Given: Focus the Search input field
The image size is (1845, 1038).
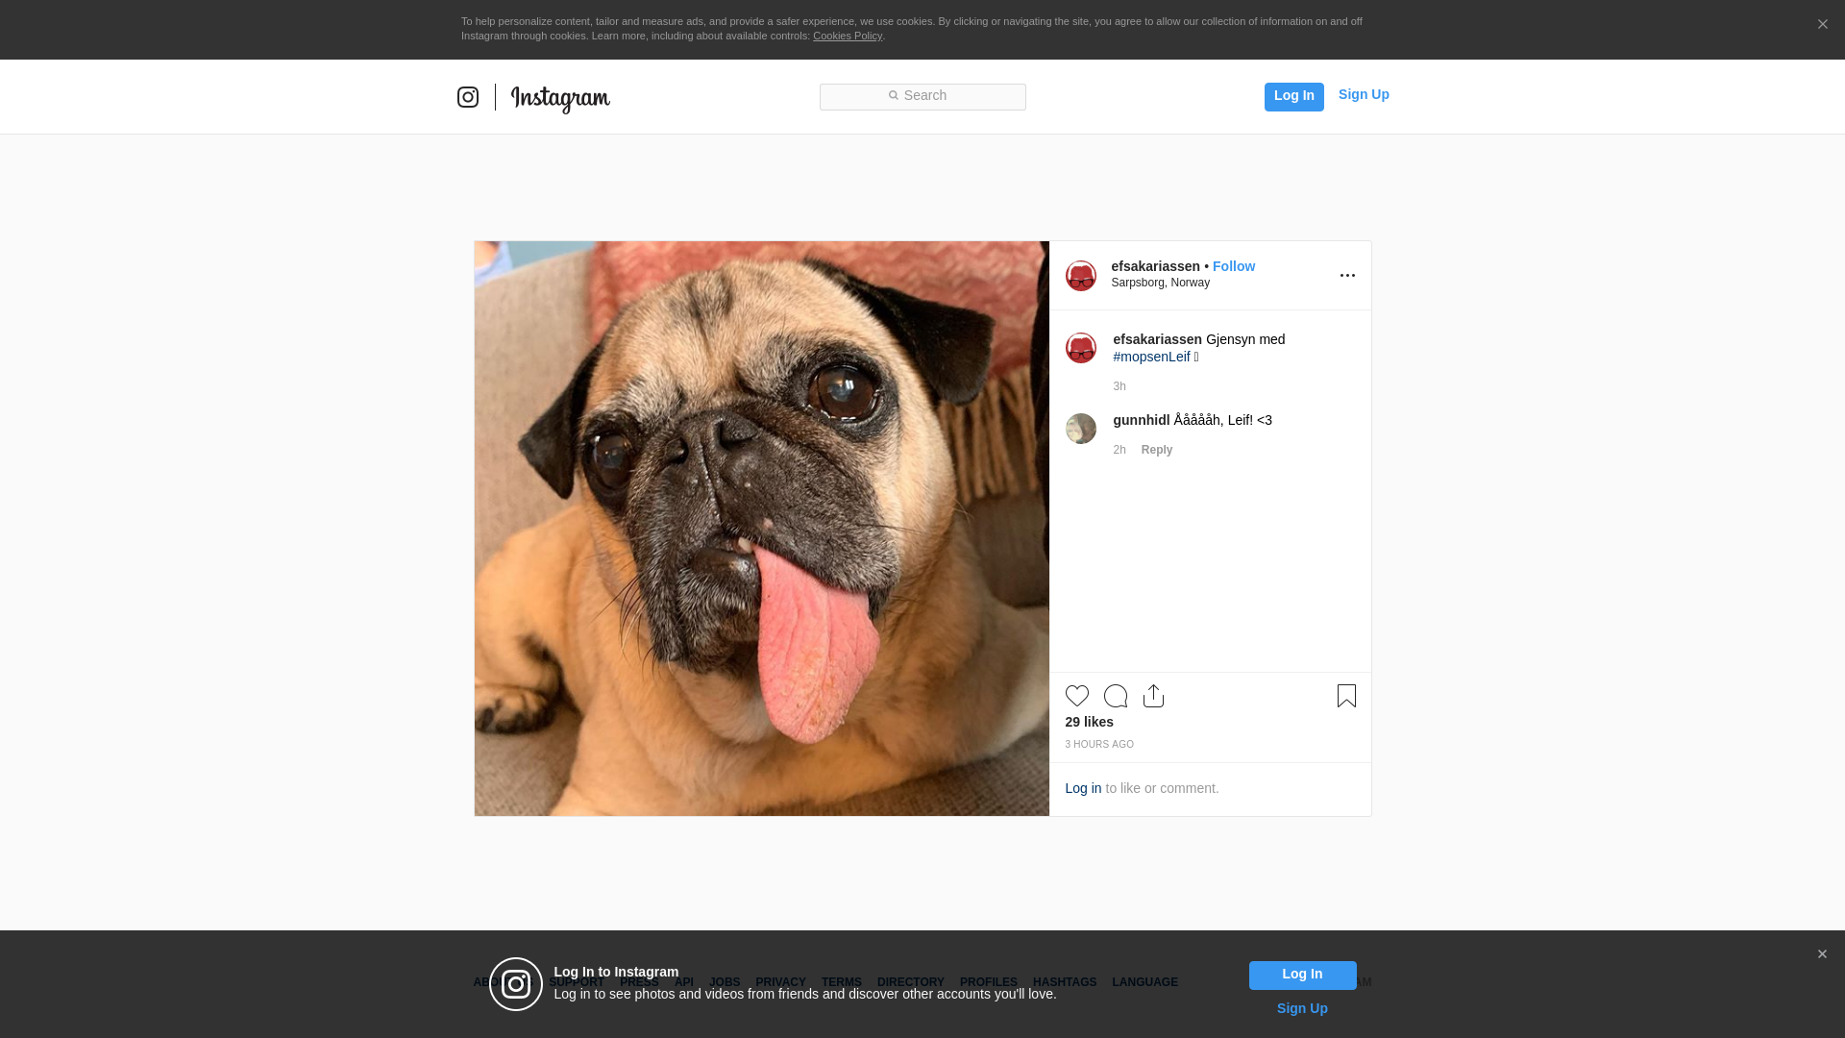Looking at the screenshot, I should coord(922,96).
